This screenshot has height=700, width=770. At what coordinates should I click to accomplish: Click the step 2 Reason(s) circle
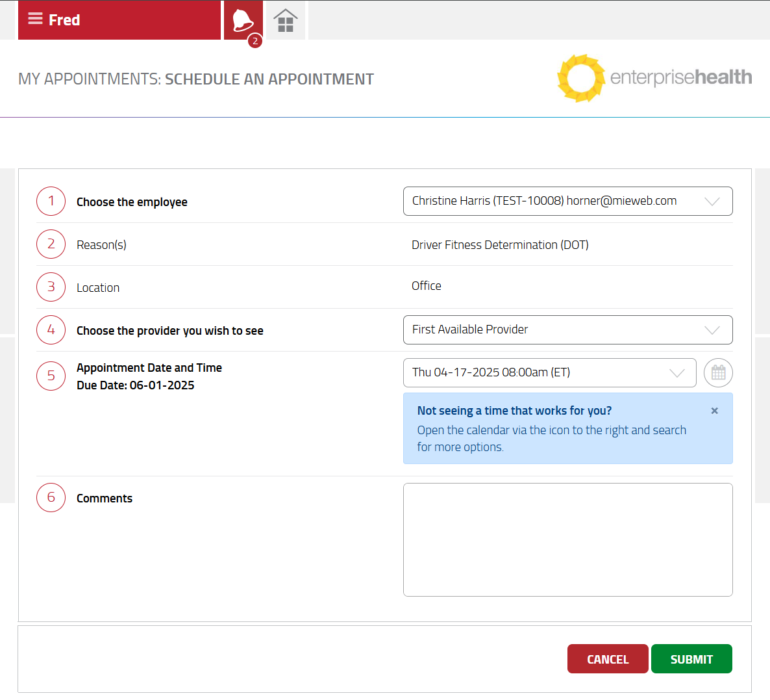click(51, 244)
